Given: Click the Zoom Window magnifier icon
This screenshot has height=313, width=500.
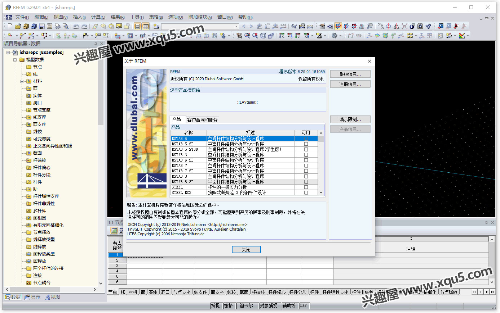Looking at the screenshot, I should tap(247, 36).
